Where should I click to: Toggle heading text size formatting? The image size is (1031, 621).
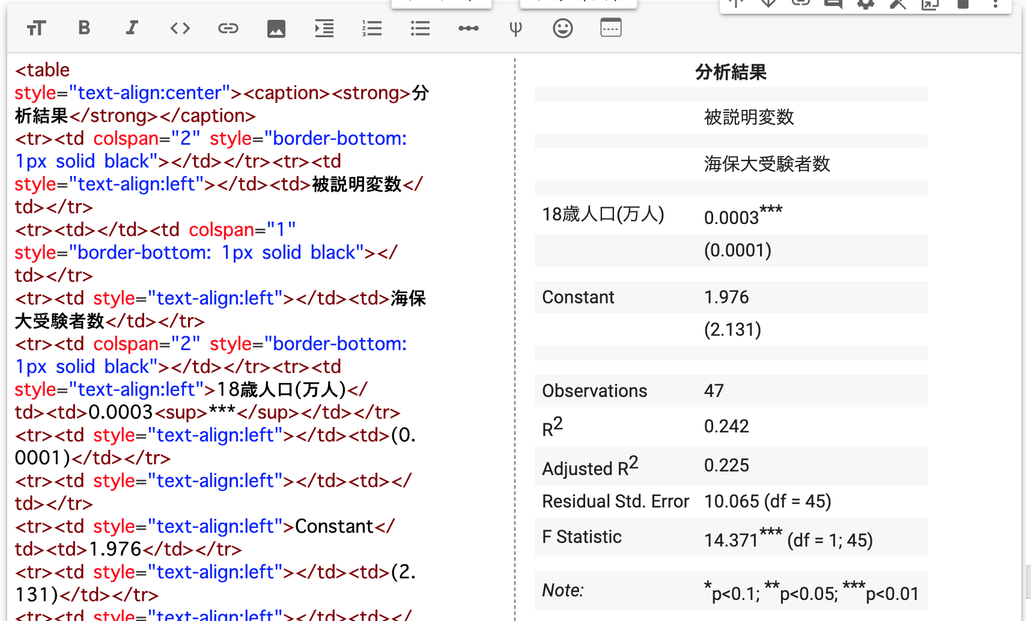[36, 28]
